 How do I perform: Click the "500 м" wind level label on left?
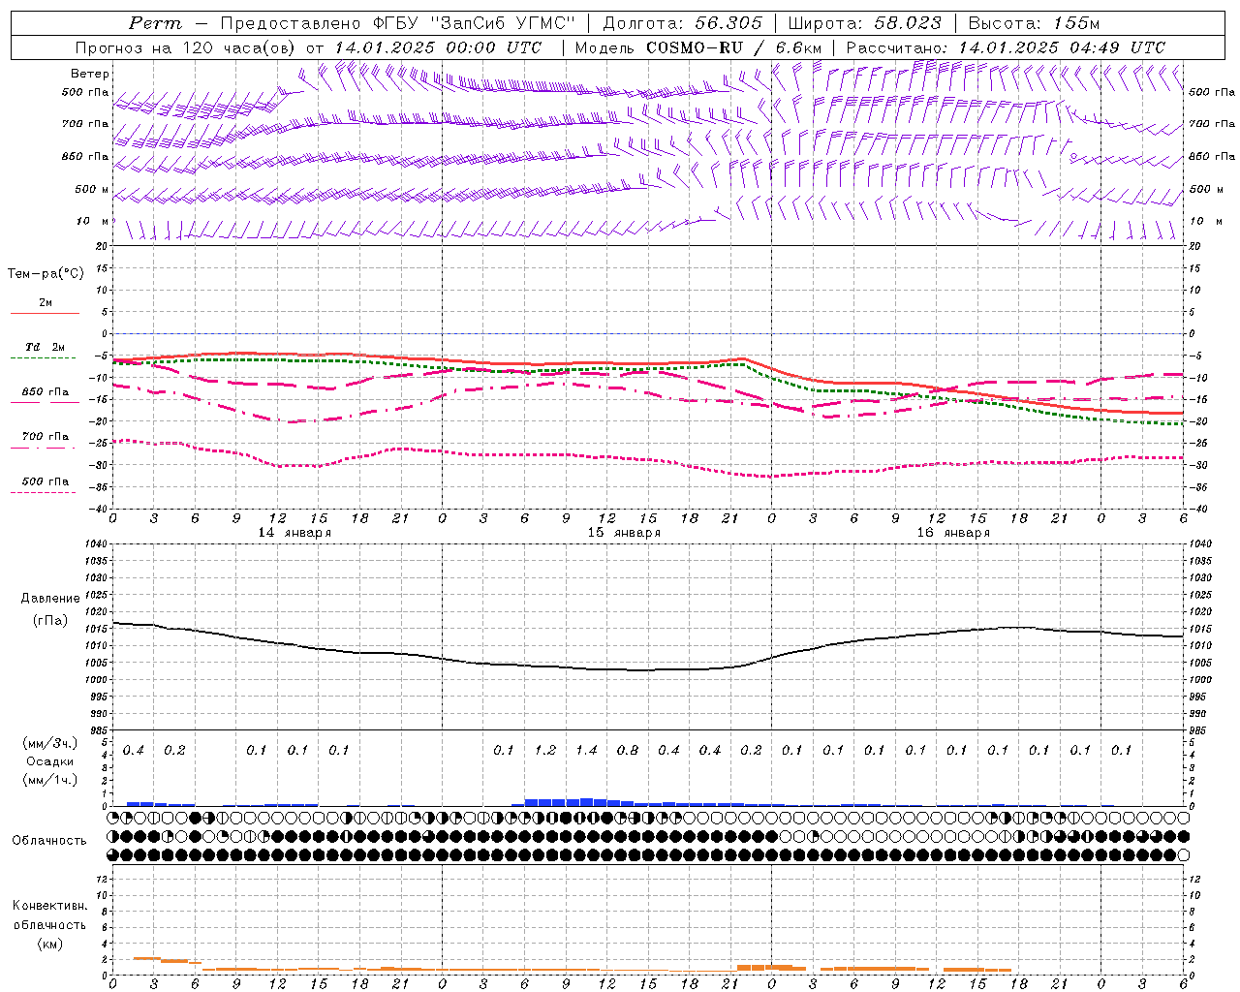[x=92, y=190]
